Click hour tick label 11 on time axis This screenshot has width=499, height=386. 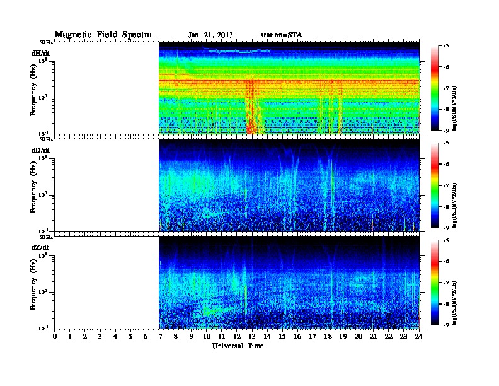point(222,336)
